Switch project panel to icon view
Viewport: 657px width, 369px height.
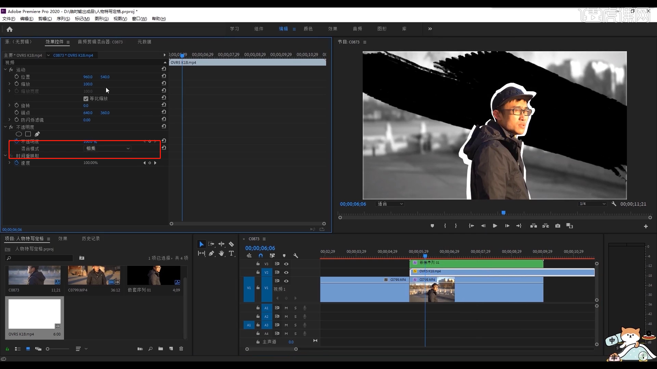point(28,349)
